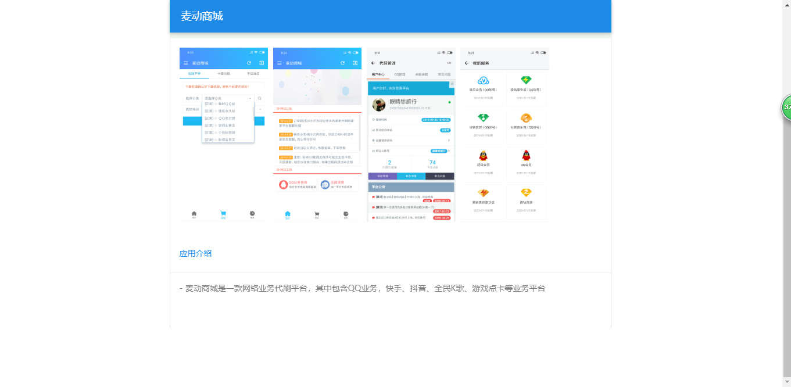Image resolution: width=791 pixels, height=387 pixels.
Task: Expand the 设置登录密码 row chevron
Action: coord(449,140)
